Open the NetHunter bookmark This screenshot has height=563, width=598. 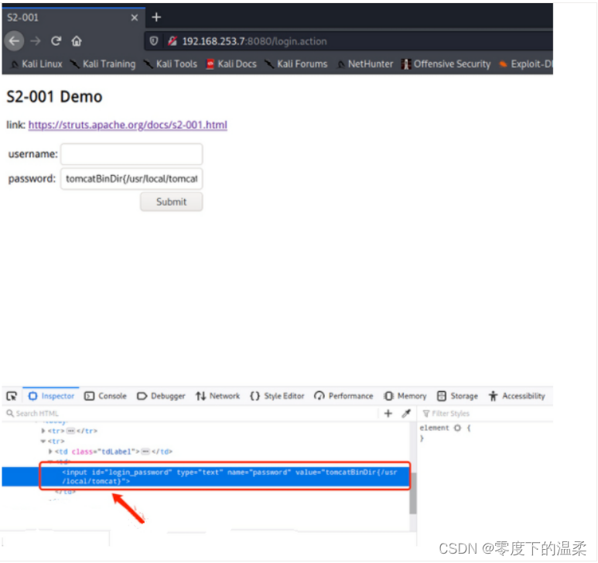tap(365, 64)
